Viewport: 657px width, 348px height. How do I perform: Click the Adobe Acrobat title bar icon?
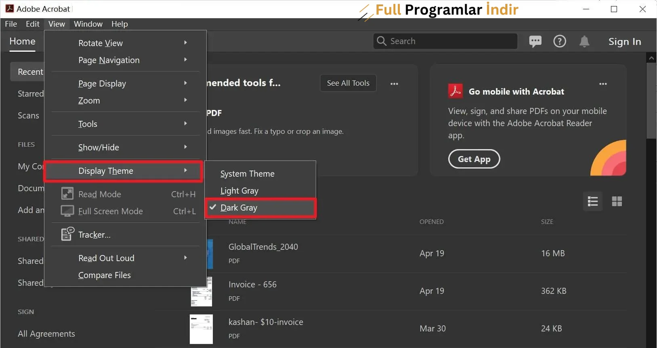[x=10, y=8]
